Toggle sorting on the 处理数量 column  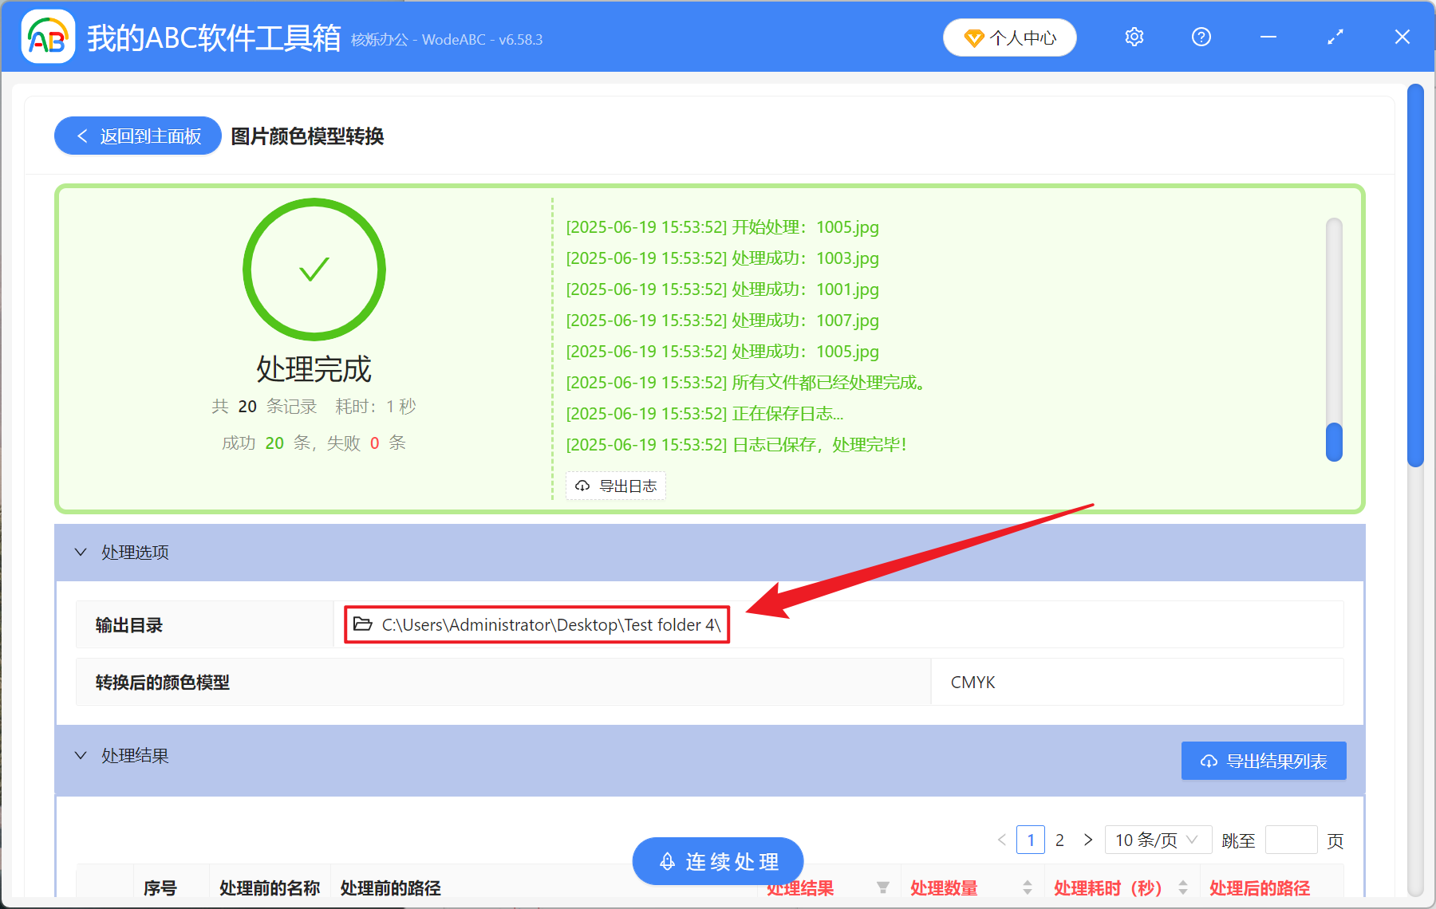click(x=1028, y=887)
